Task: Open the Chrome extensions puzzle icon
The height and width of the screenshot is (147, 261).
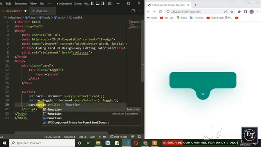Action: point(239,12)
